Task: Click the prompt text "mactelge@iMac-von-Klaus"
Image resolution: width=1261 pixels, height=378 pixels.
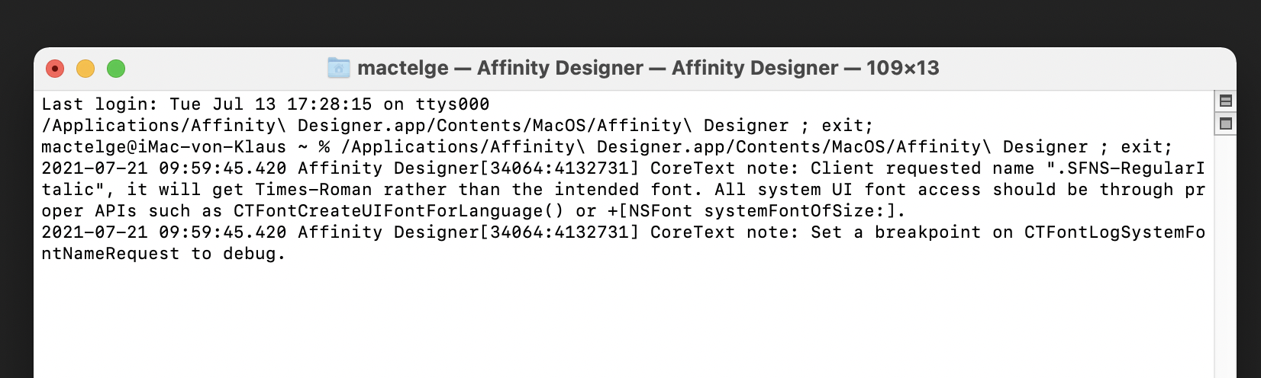Action: [x=164, y=147]
